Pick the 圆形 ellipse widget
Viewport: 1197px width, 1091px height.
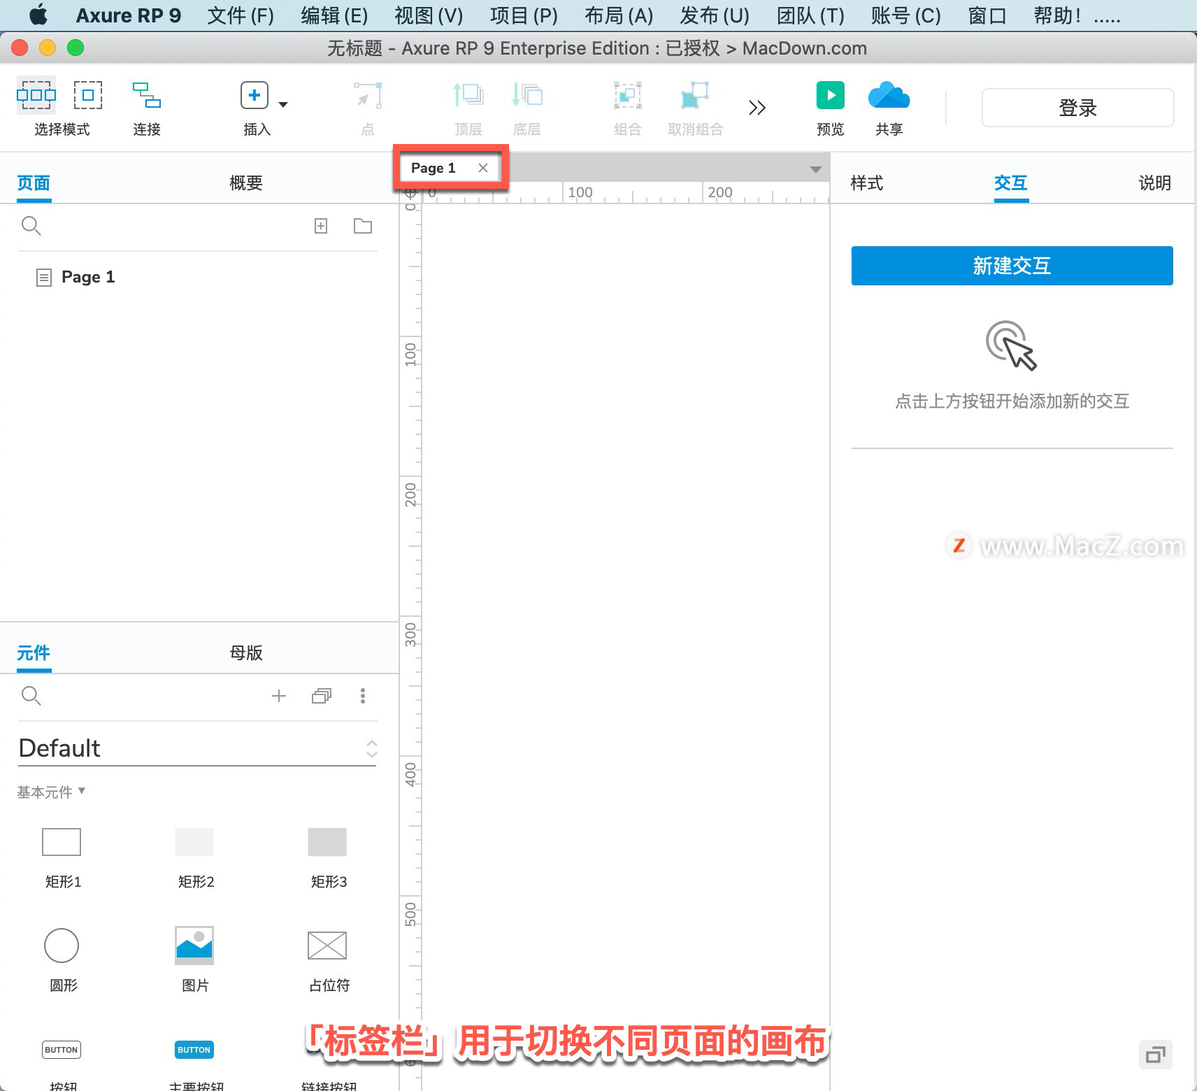pos(62,961)
